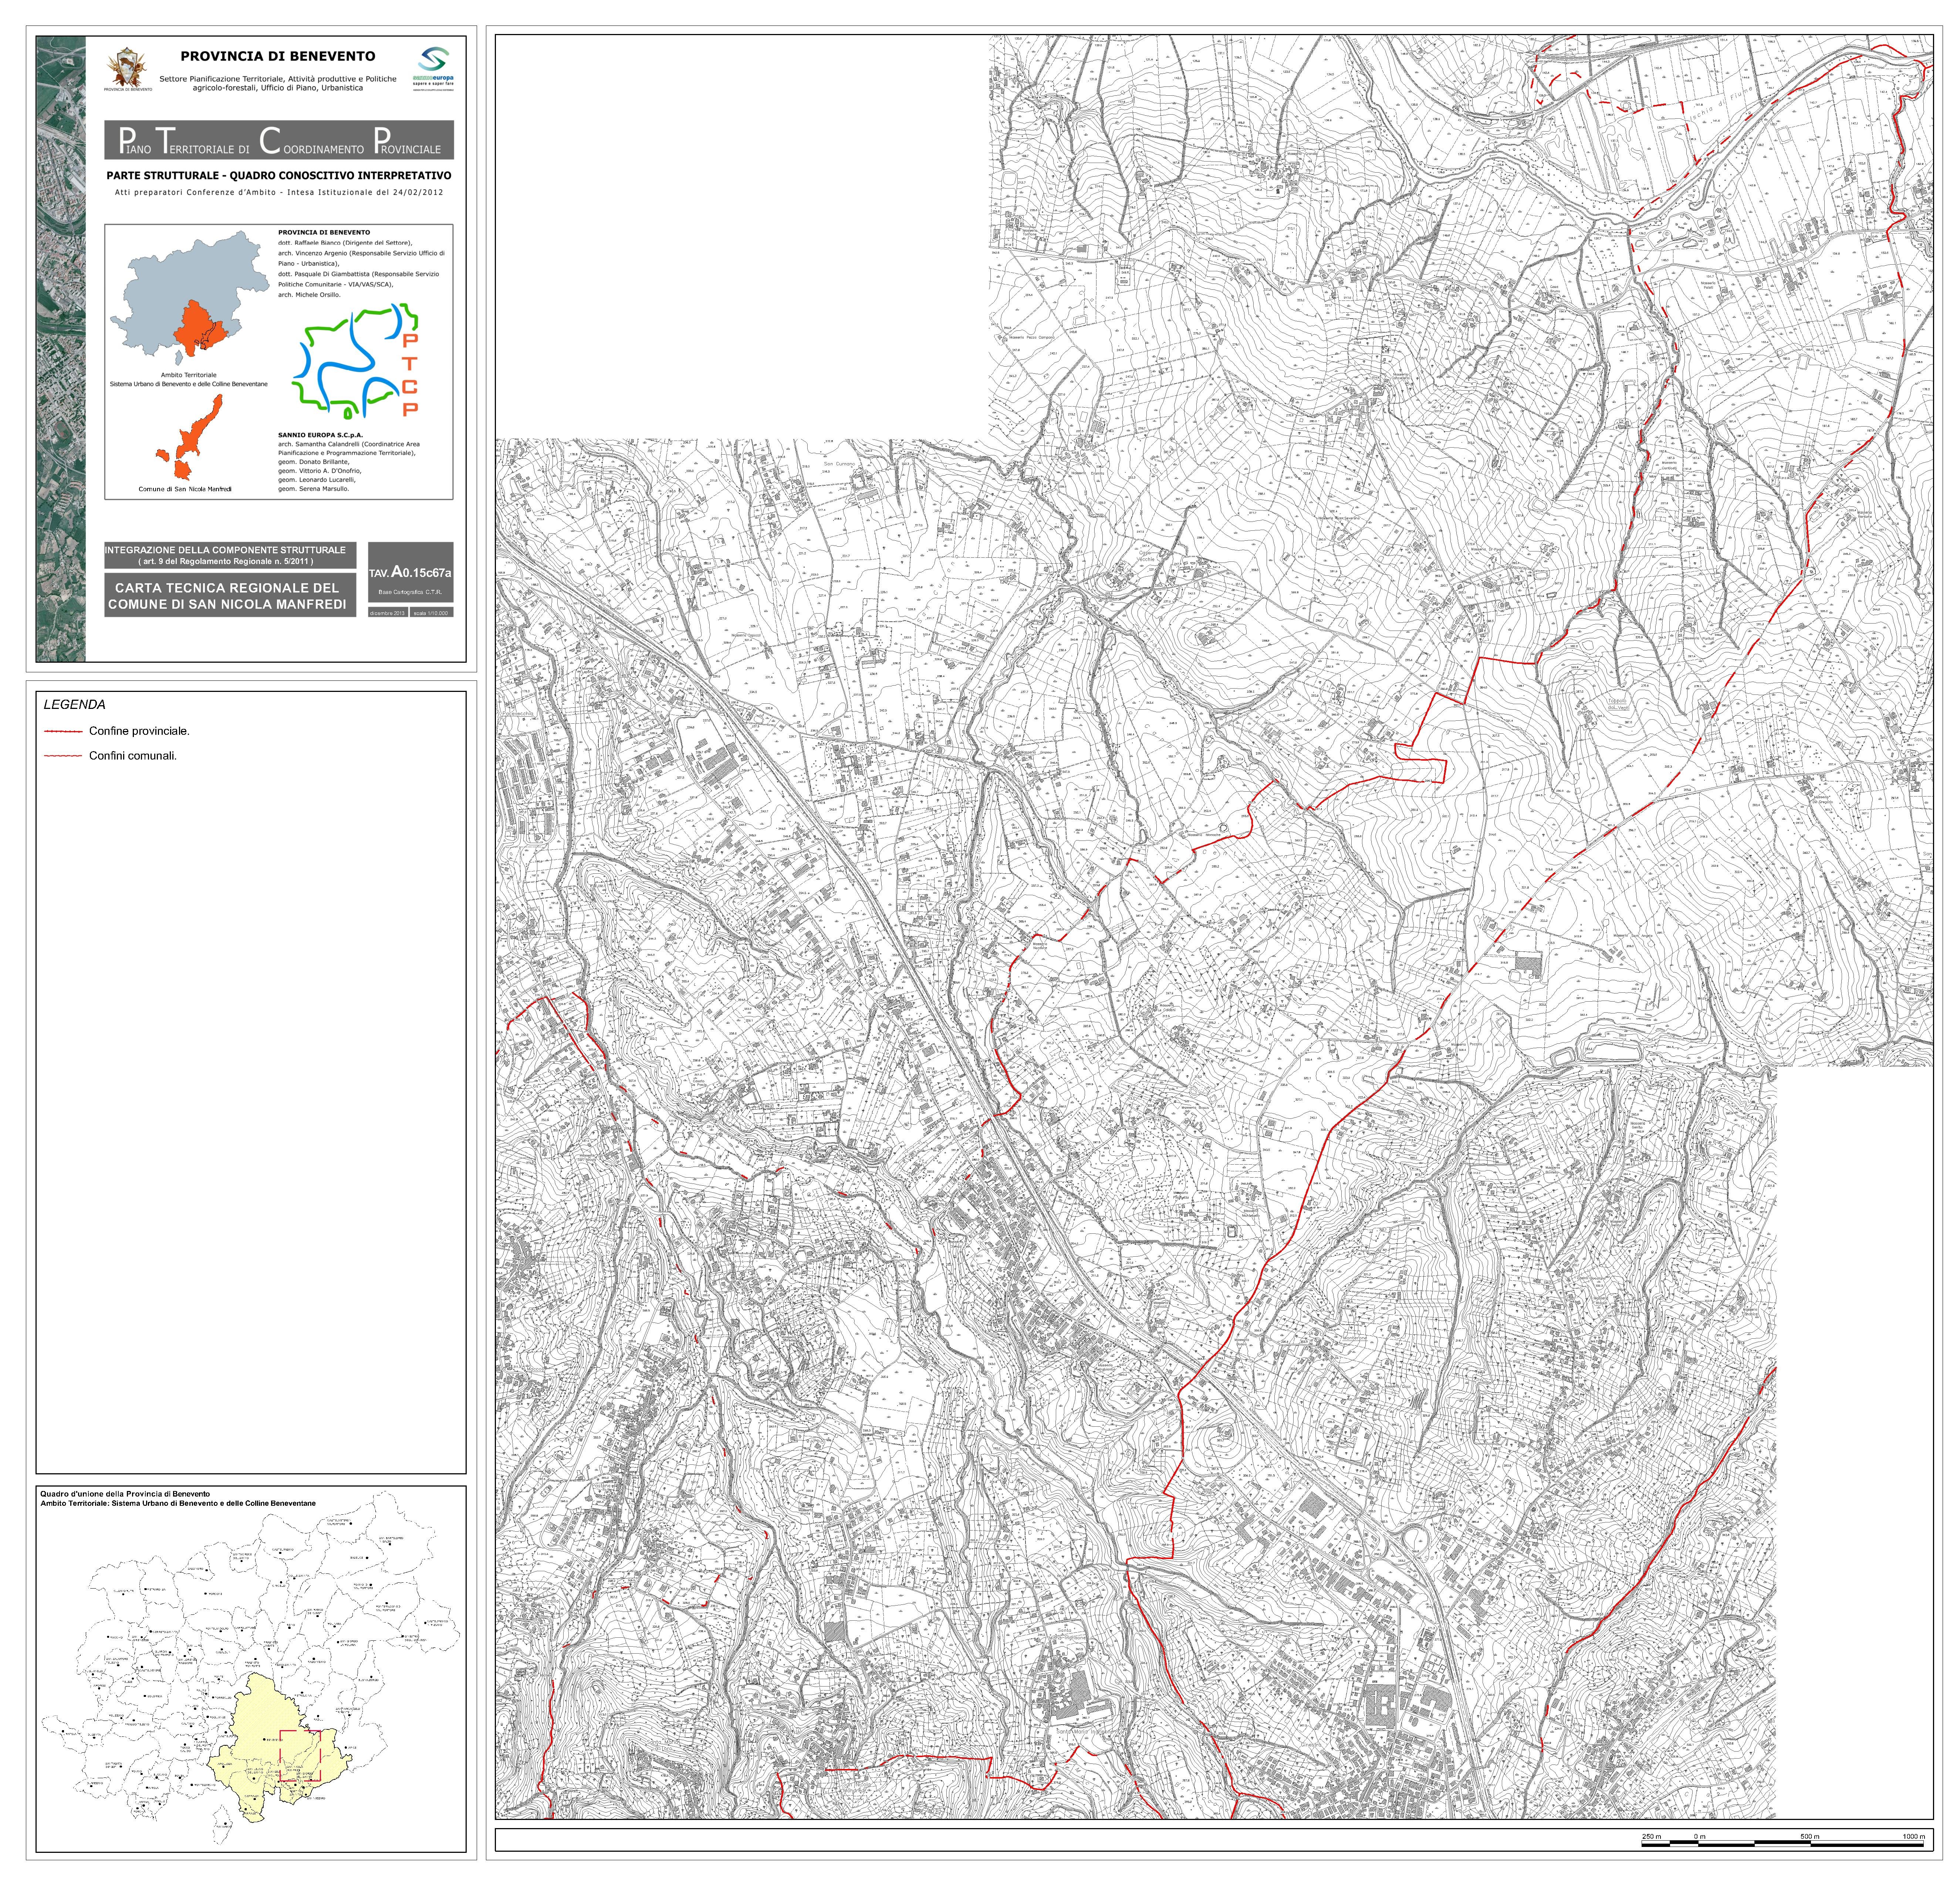The width and height of the screenshot is (1960, 1885).
Task: Click 'dott. Raffaele Bianco' credit line
Action: pyautogui.click(x=345, y=243)
